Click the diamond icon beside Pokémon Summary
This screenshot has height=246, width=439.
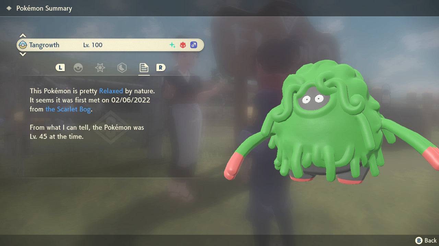(x=9, y=9)
